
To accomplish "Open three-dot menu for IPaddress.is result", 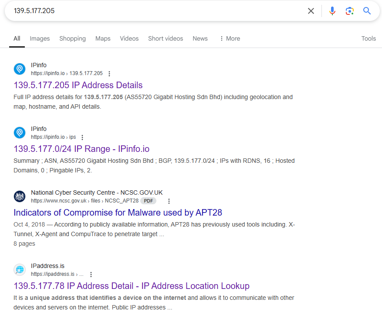I will click(91, 275).
